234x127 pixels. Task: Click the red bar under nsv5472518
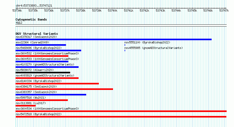point(121,117)
